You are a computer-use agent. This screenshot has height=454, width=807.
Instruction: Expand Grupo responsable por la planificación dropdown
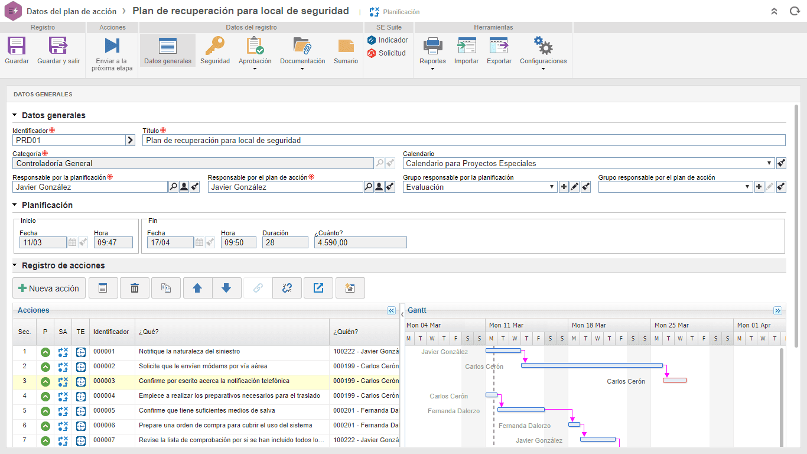pos(552,187)
